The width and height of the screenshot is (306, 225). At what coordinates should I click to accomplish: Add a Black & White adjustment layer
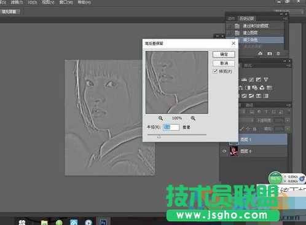[x=248, y=88]
